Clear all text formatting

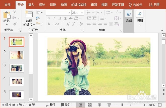(81, 24)
